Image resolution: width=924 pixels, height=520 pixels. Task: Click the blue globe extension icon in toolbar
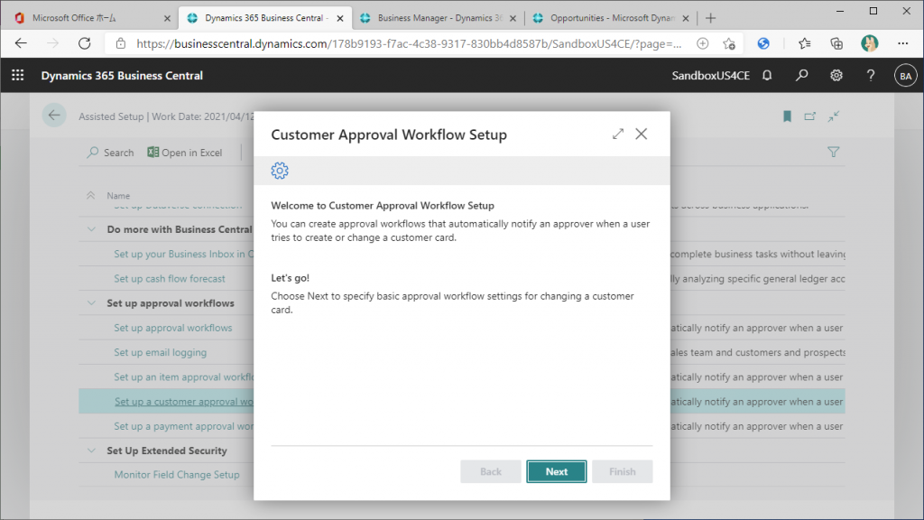763,43
